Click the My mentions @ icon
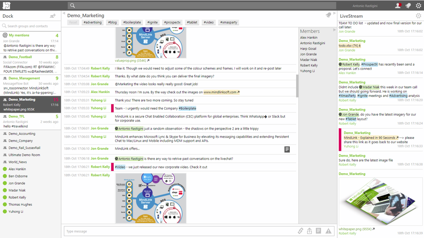 pos(5,35)
